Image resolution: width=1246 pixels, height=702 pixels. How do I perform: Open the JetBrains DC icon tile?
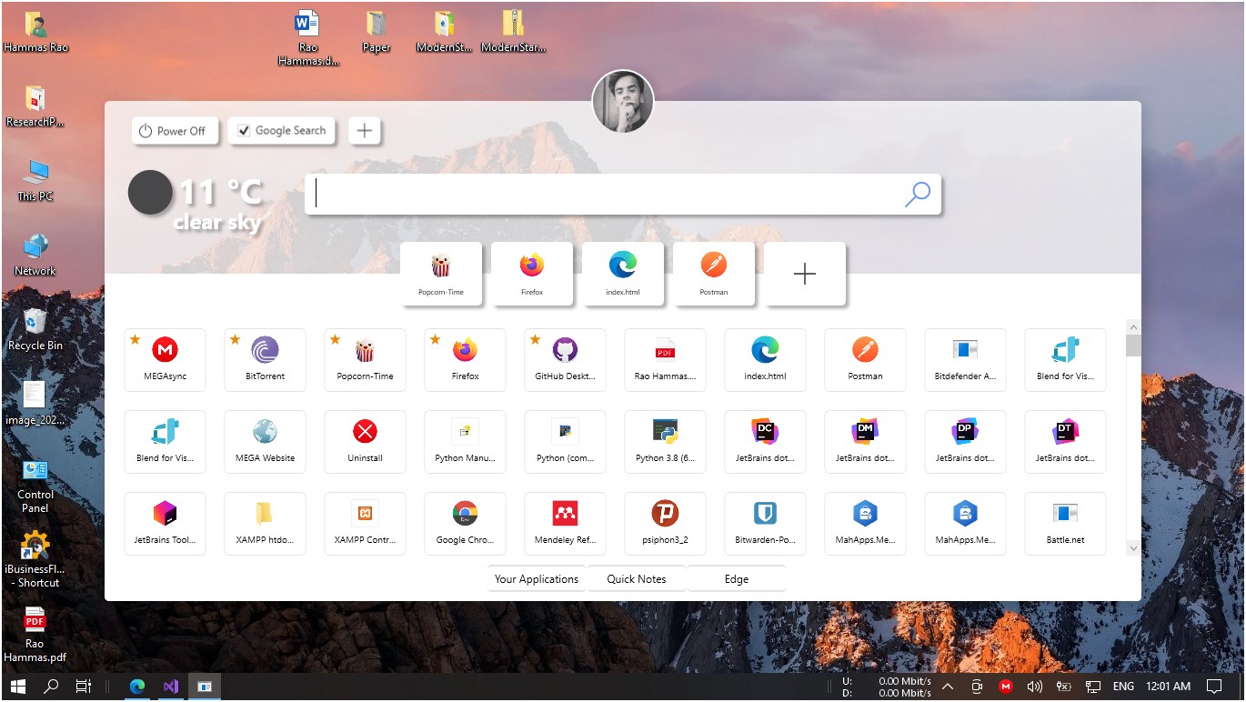(765, 441)
